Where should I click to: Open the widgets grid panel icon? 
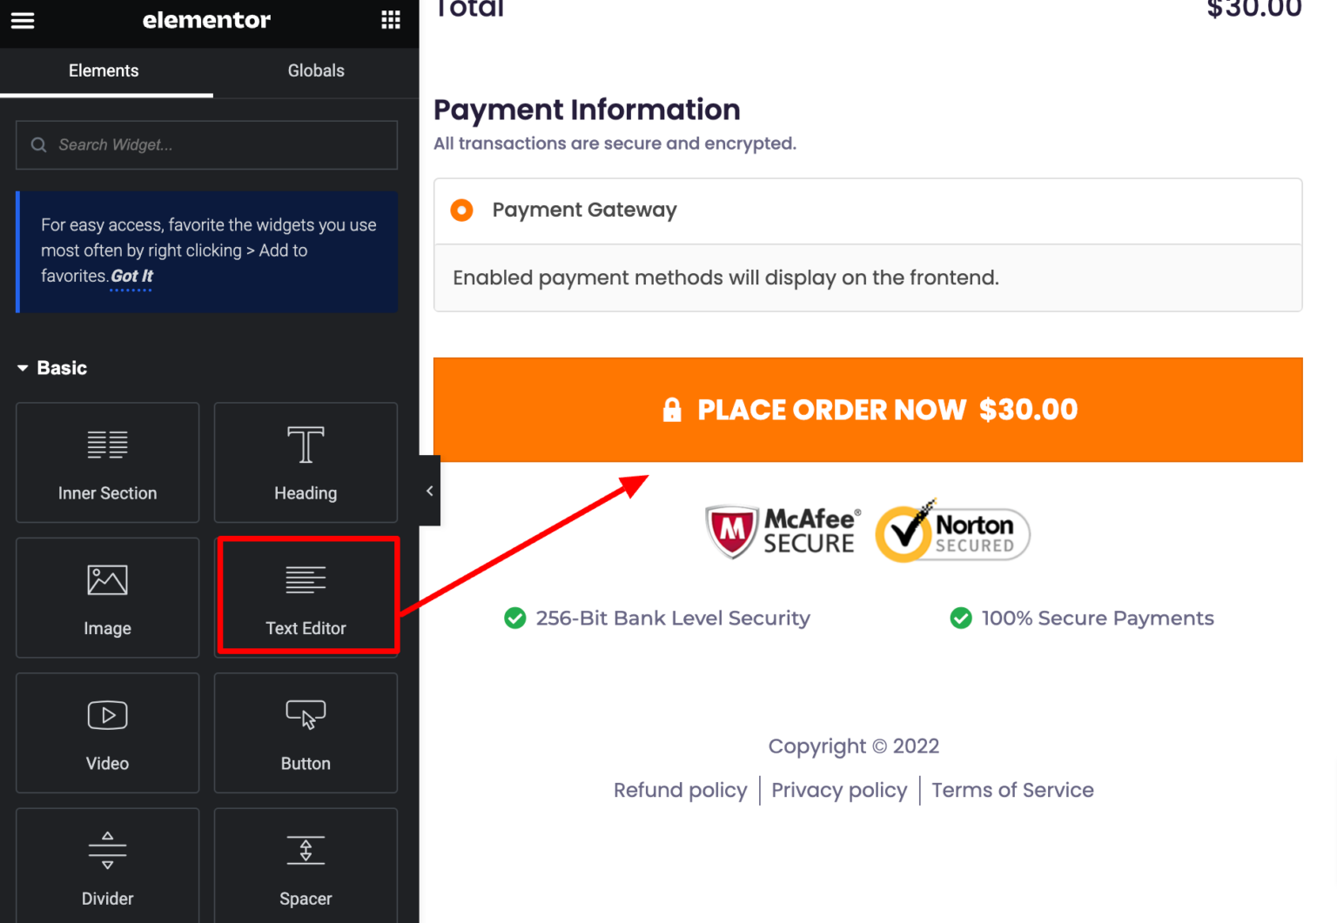click(x=390, y=19)
